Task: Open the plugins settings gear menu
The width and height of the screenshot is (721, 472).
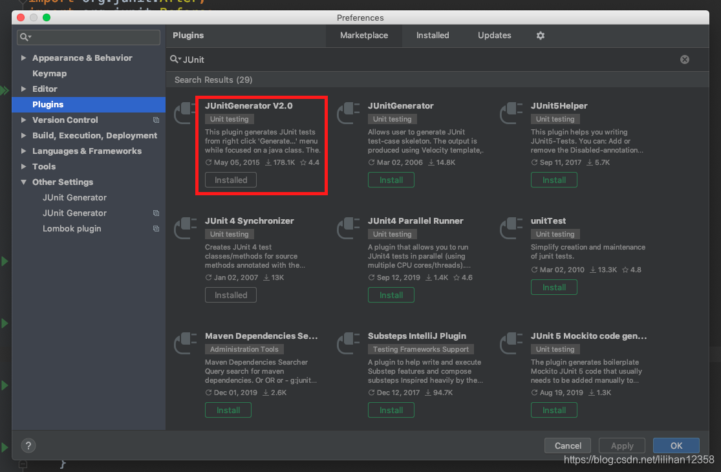Action: [541, 36]
